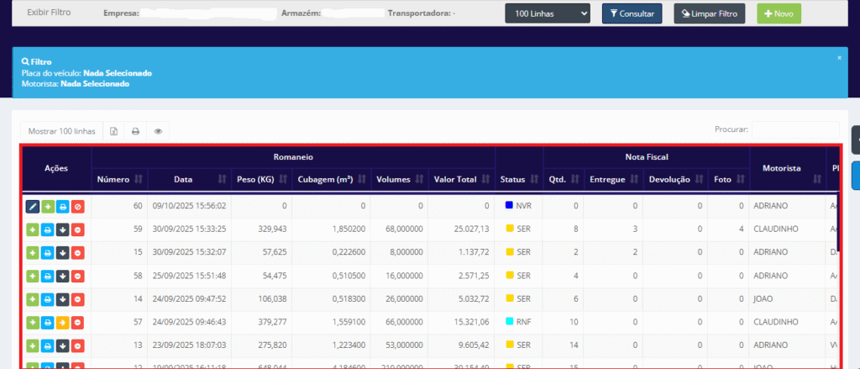Toggle column visibility with the eye icon
860x369 pixels.
157,131
